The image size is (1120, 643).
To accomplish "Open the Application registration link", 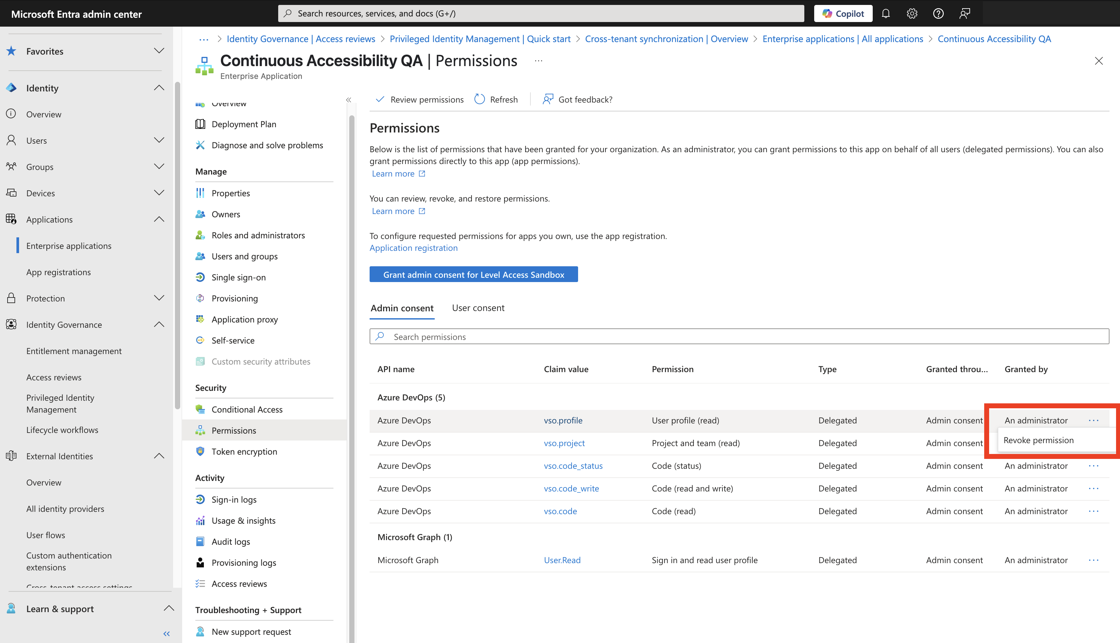I will click(x=413, y=248).
